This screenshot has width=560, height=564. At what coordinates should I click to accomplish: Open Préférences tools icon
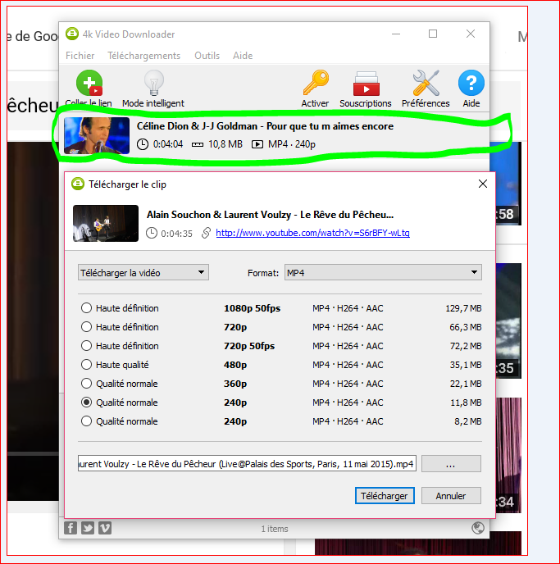coord(426,83)
